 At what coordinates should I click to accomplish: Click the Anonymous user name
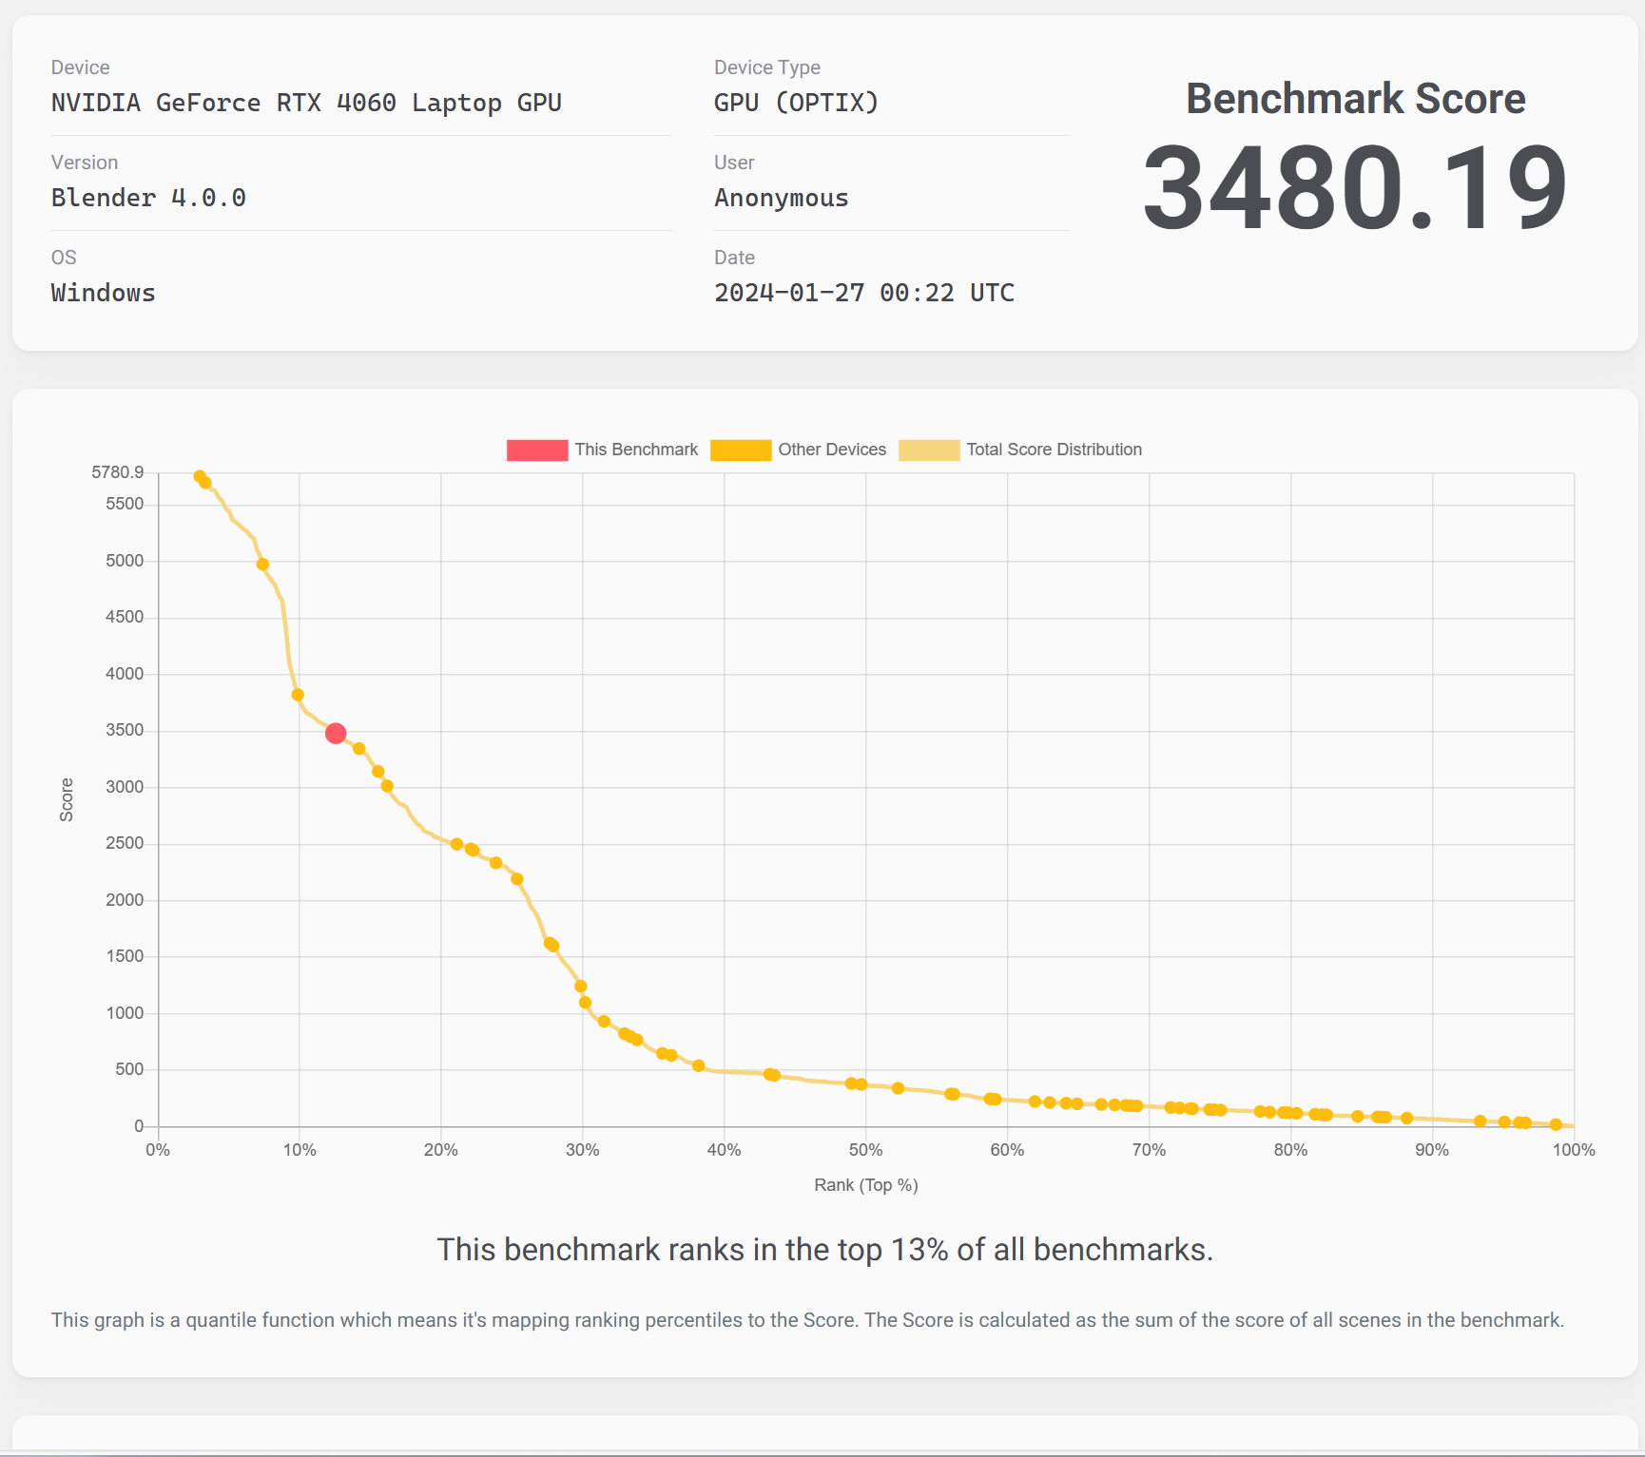(781, 198)
